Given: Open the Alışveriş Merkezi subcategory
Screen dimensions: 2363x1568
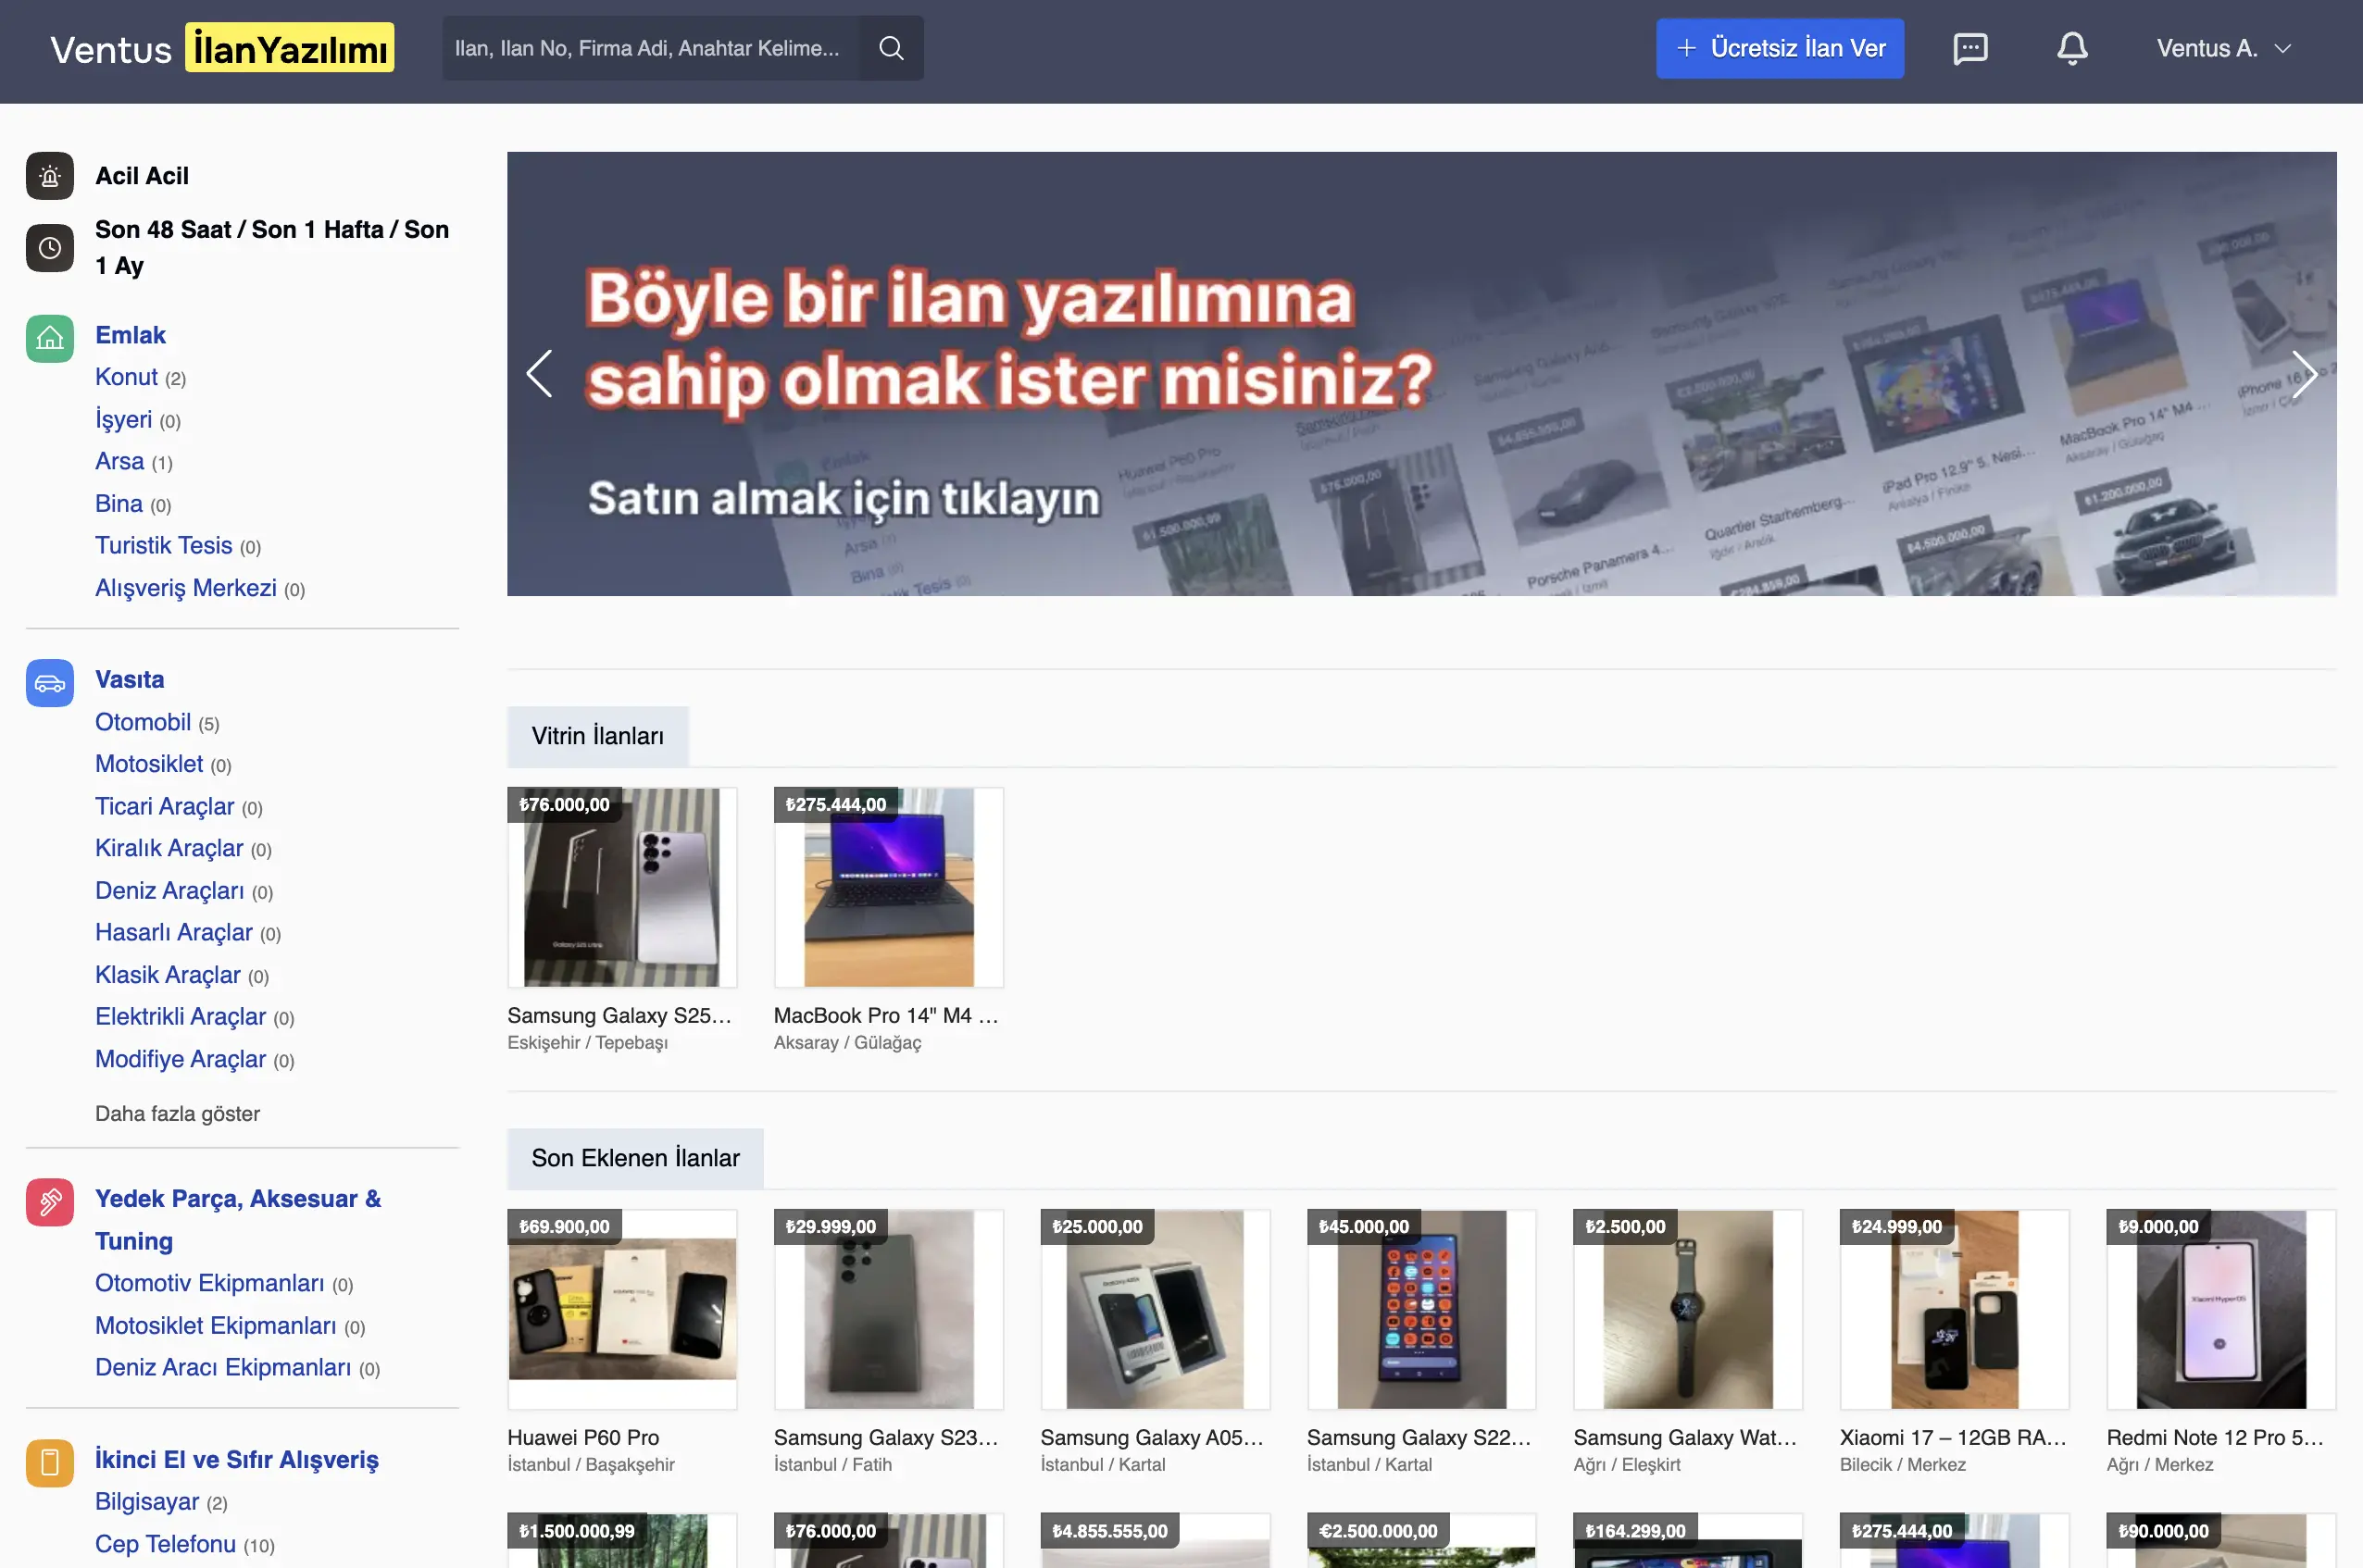Looking at the screenshot, I should point(186,588).
